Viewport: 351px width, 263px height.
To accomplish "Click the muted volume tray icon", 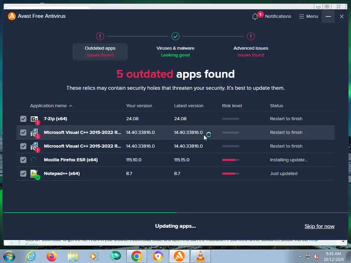I will [316, 257].
